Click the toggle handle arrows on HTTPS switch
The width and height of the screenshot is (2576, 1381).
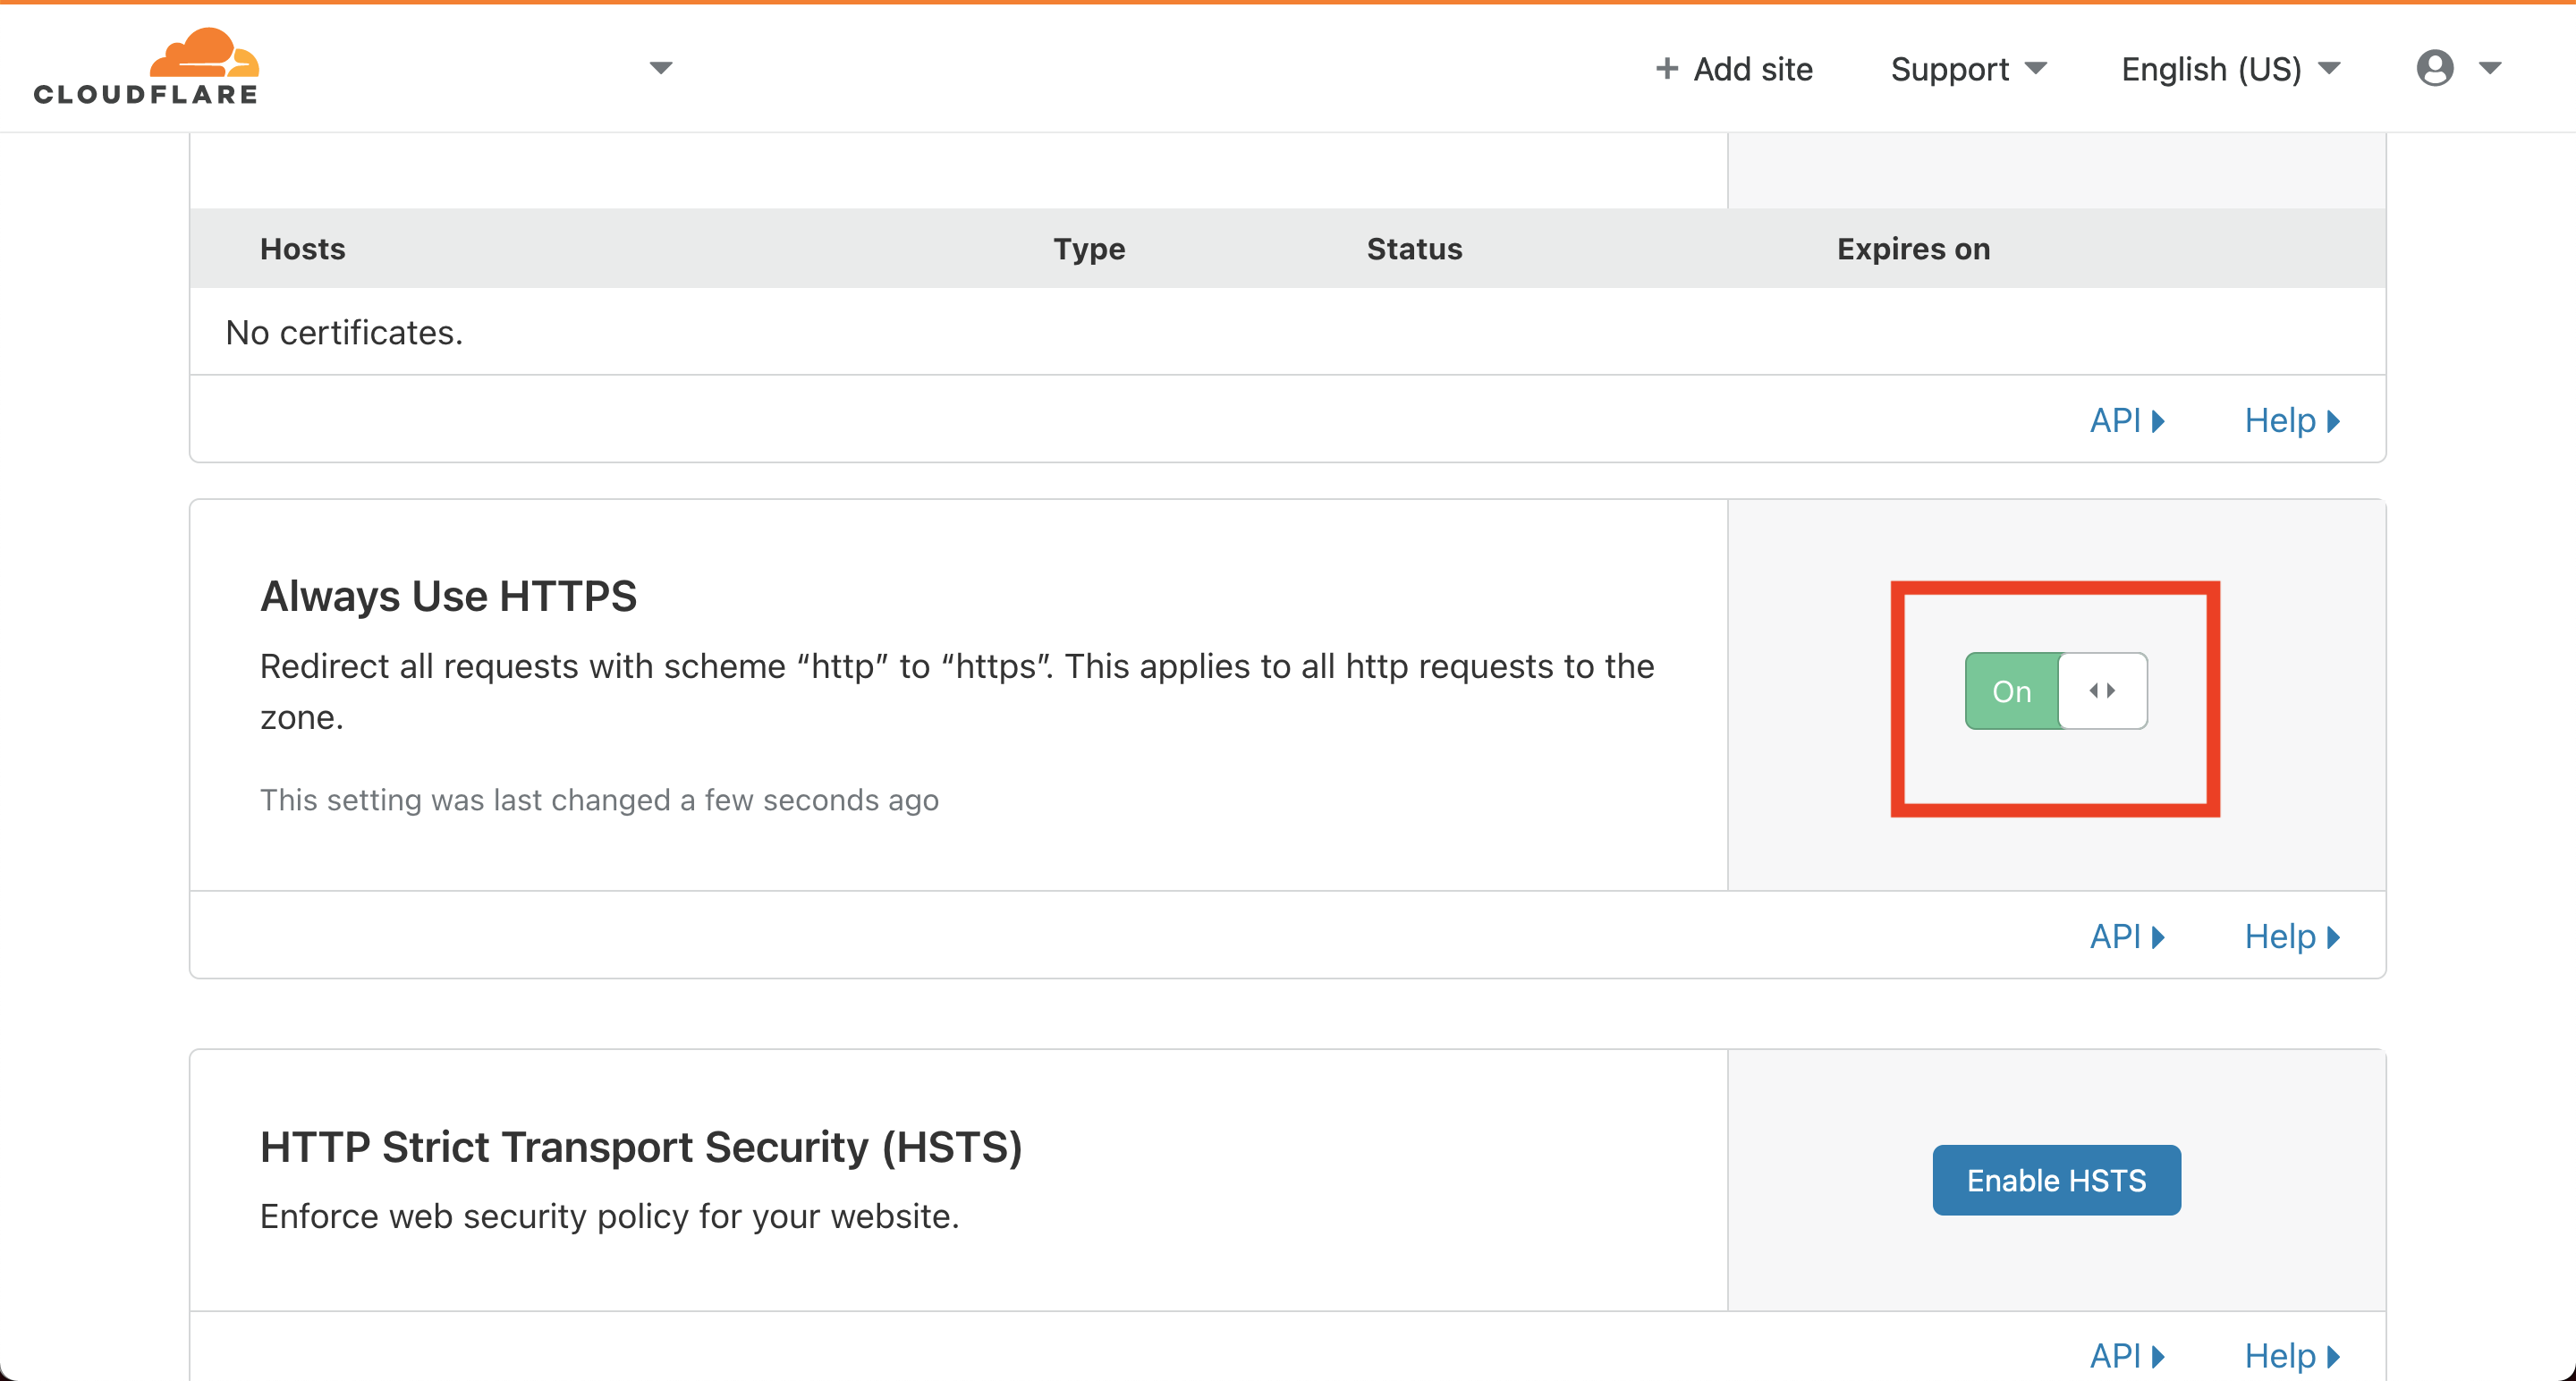click(2102, 691)
